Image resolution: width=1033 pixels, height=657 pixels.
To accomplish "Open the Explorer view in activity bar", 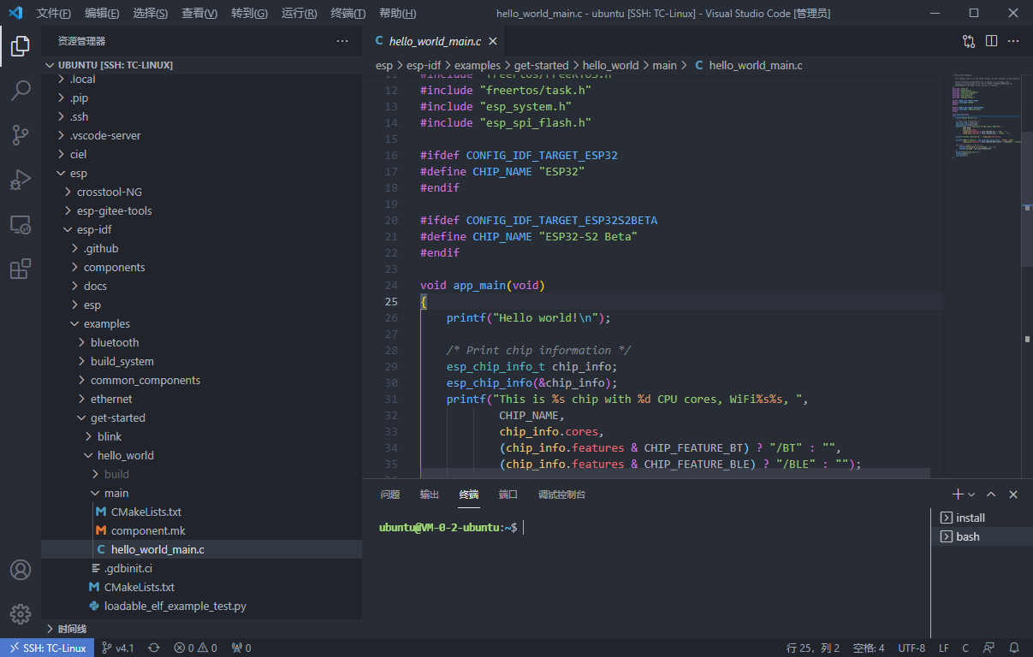I will (21, 46).
